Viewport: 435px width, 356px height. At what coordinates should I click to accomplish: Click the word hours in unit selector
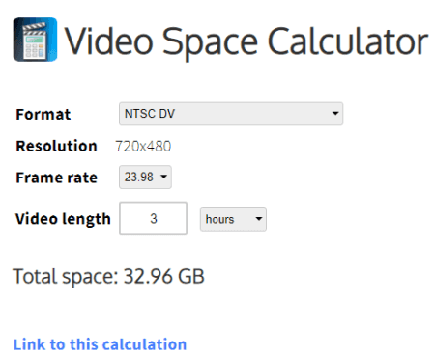pyautogui.click(x=219, y=219)
